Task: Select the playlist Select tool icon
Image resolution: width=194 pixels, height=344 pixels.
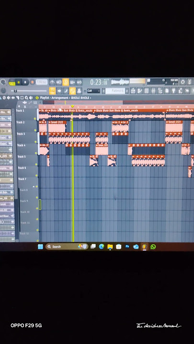Action: coord(22,97)
